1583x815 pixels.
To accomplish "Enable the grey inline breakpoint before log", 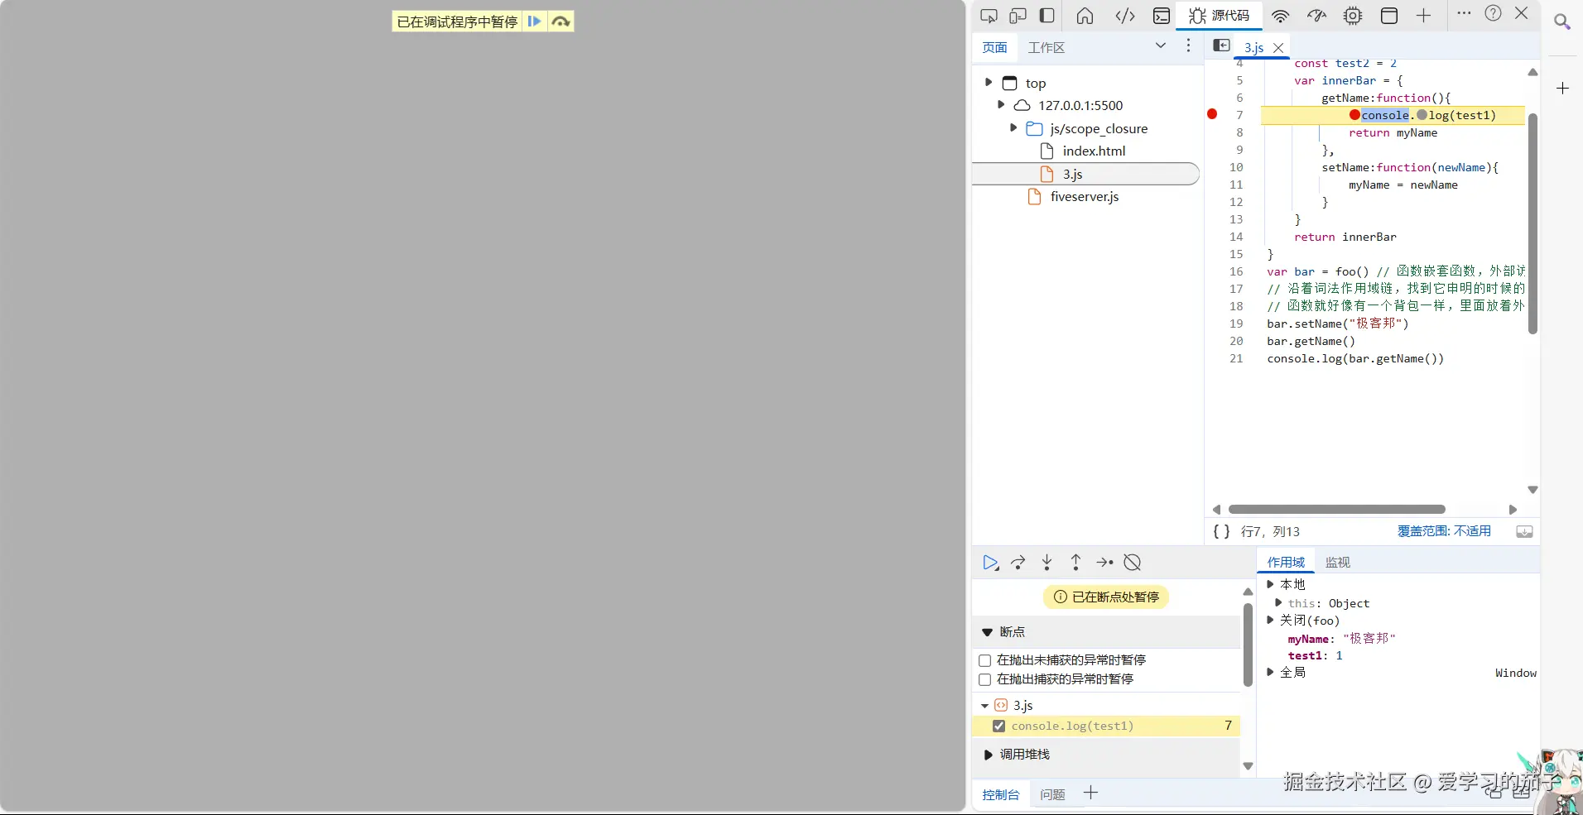I will [x=1422, y=115].
